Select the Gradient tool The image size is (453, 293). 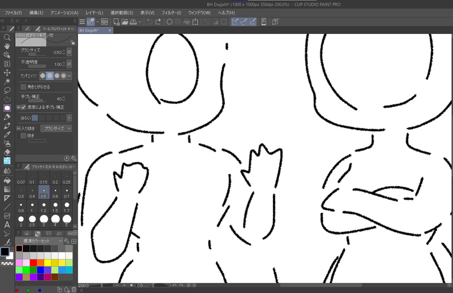pyautogui.click(x=7, y=189)
